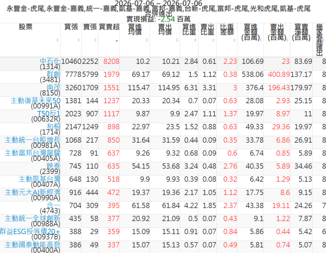Select net-buy value 1979 for 群創

[x=111, y=74]
